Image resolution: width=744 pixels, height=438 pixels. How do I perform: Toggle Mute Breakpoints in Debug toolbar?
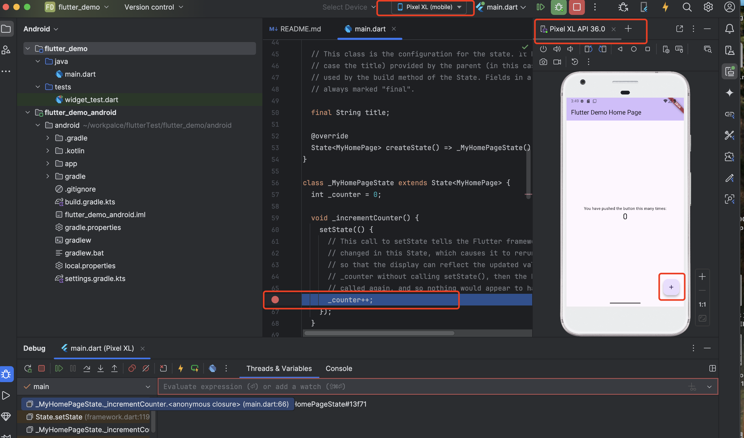(146, 368)
